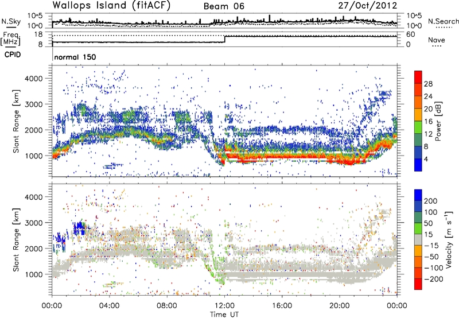This screenshot has width=459, height=318.
Task: Click '2000' tick on velocity panel axis
Action: click(34, 249)
